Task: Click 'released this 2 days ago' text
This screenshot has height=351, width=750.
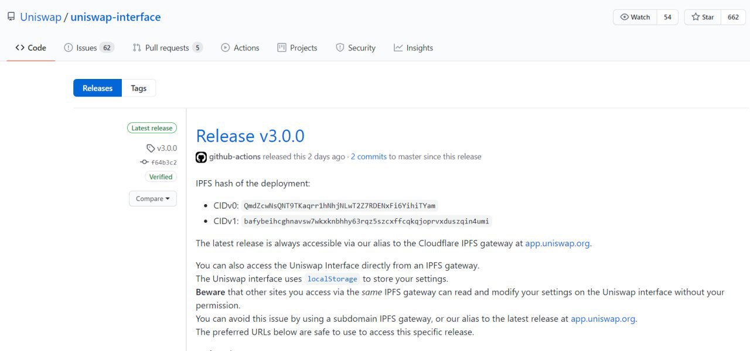Action: coord(304,157)
